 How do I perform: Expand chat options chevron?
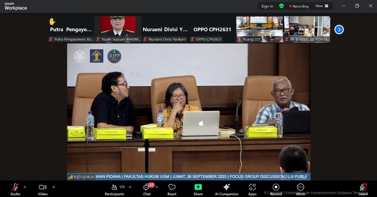pos(157,187)
